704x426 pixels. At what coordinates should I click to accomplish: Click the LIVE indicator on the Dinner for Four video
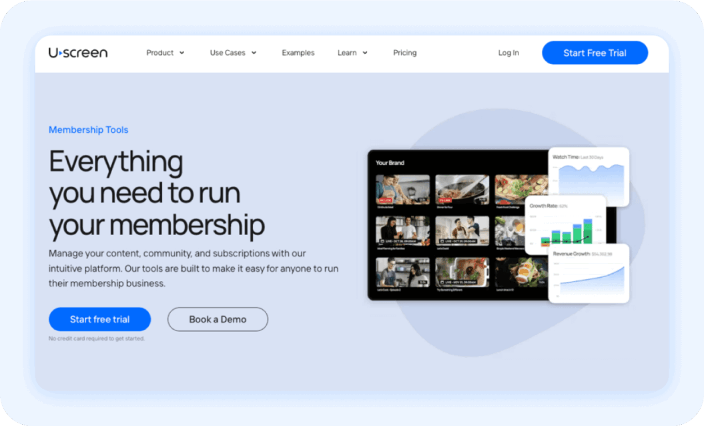tap(444, 200)
